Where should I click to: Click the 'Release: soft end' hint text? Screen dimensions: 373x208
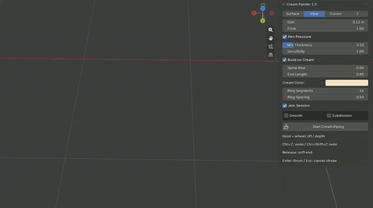297,152
